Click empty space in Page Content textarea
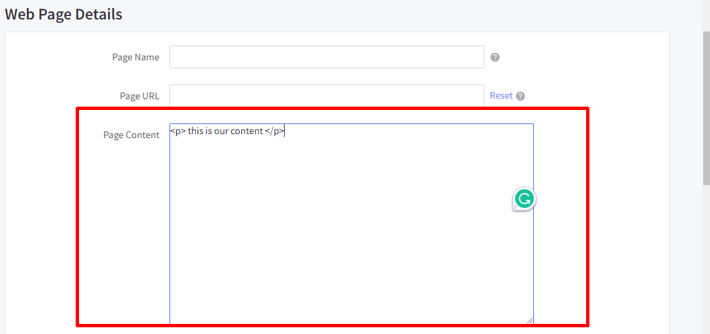The height and width of the screenshot is (334, 710). tap(348, 235)
